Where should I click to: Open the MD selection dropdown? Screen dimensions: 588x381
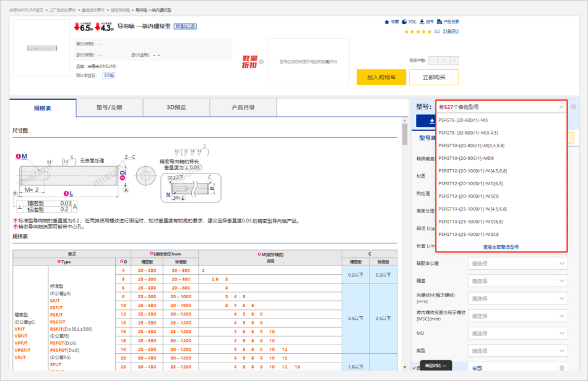pyautogui.click(x=517, y=333)
